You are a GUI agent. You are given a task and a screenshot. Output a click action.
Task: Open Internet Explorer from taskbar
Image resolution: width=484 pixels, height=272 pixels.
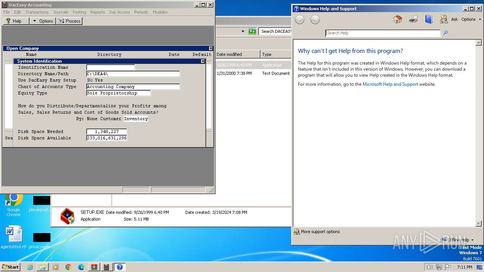click(x=30, y=267)
